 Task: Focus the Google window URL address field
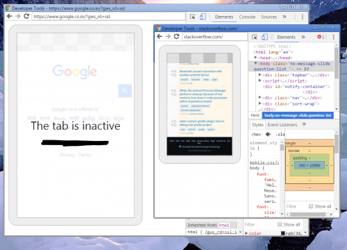pyautogui.click(x=109, y=17)
